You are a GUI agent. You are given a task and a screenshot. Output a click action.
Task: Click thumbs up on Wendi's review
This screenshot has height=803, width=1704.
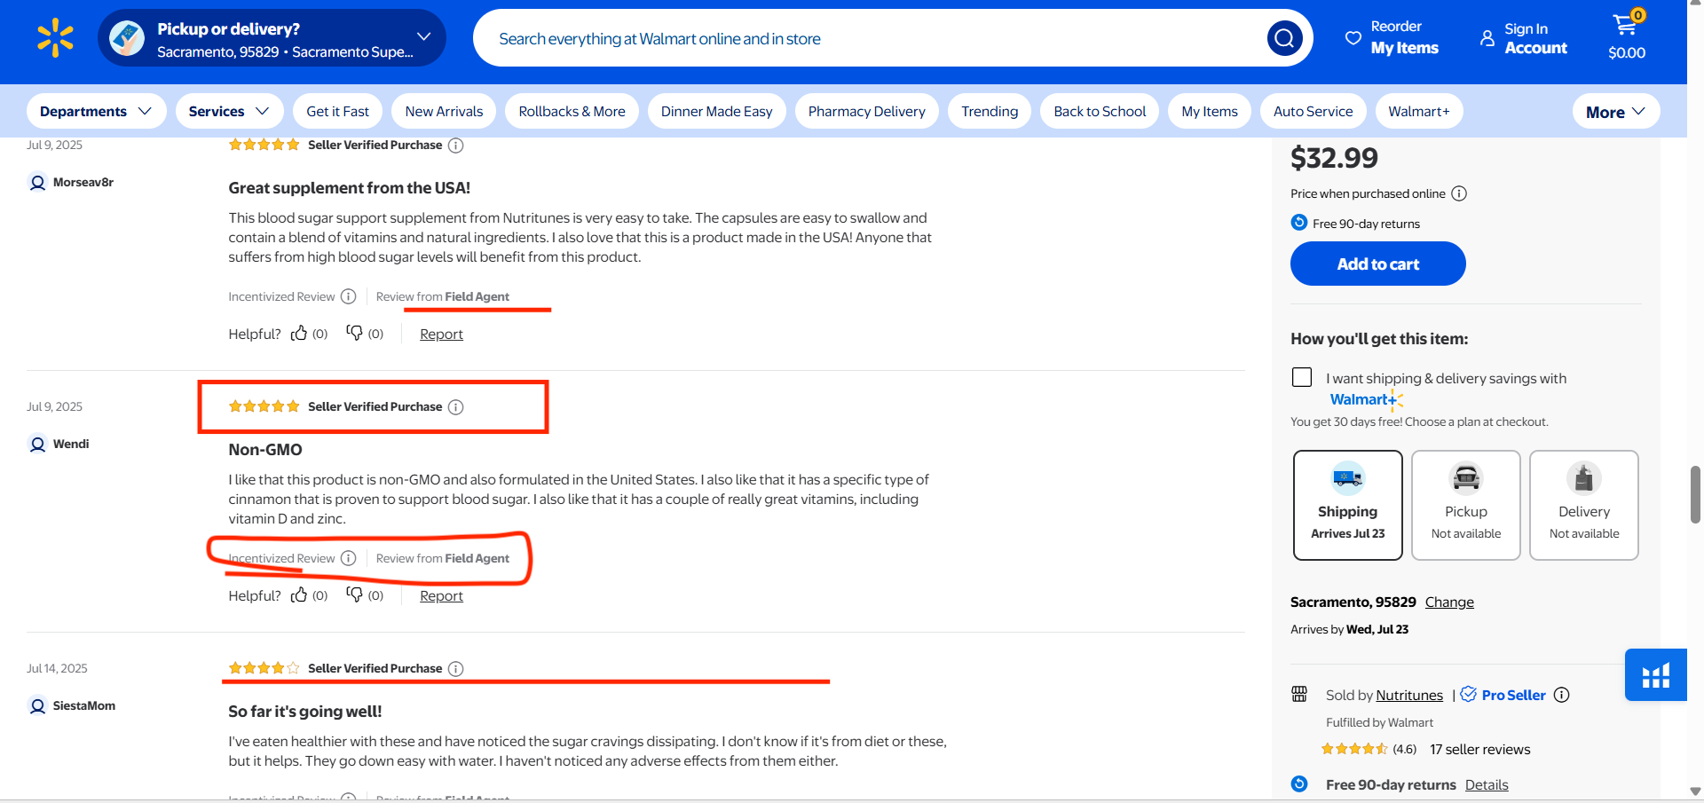[x=299, y=594]
